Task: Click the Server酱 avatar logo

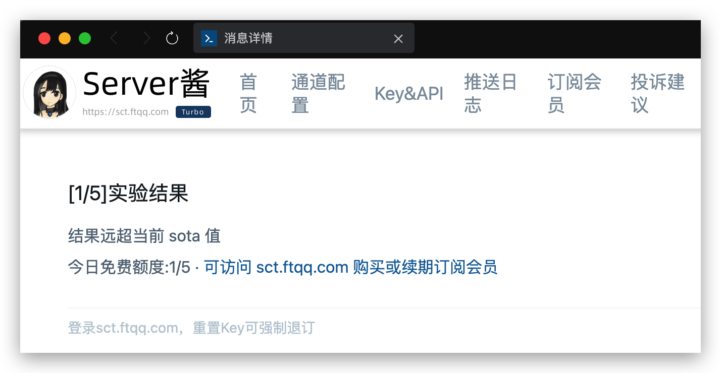Action: (49, 92)
